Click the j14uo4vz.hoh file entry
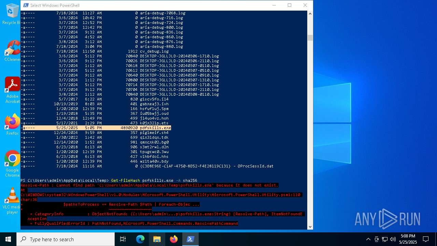The height and width of the screenshot is (246, 437). pyautogui.click(x=154, y=118)
